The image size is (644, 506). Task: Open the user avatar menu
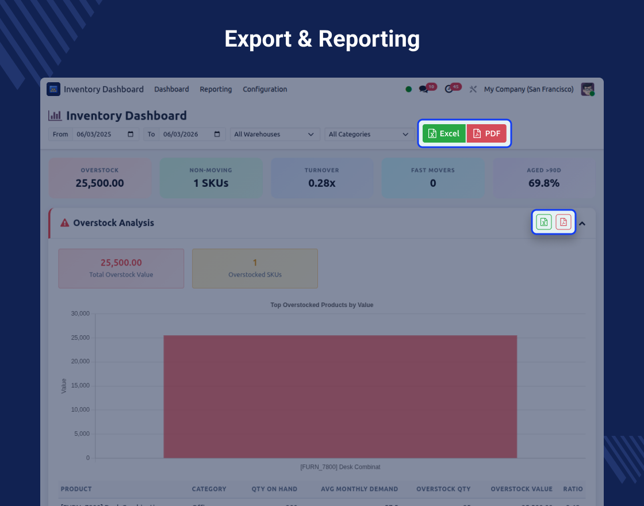coord(588,89)
